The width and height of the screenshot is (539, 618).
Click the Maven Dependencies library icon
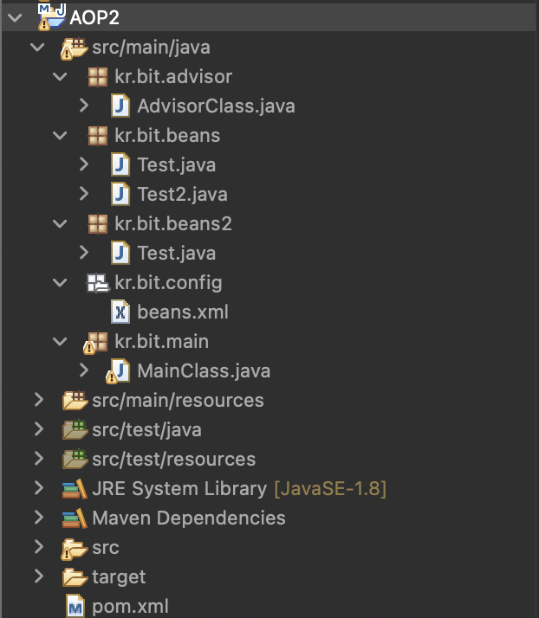click(x=75, y=518)
